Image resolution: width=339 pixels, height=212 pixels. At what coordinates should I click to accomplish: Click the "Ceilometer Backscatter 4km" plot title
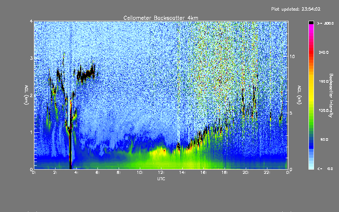pos(161,18)
